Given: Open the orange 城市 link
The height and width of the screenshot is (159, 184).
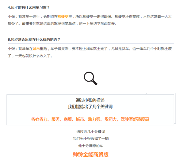Looking at the screenshot, I should 36,49.
